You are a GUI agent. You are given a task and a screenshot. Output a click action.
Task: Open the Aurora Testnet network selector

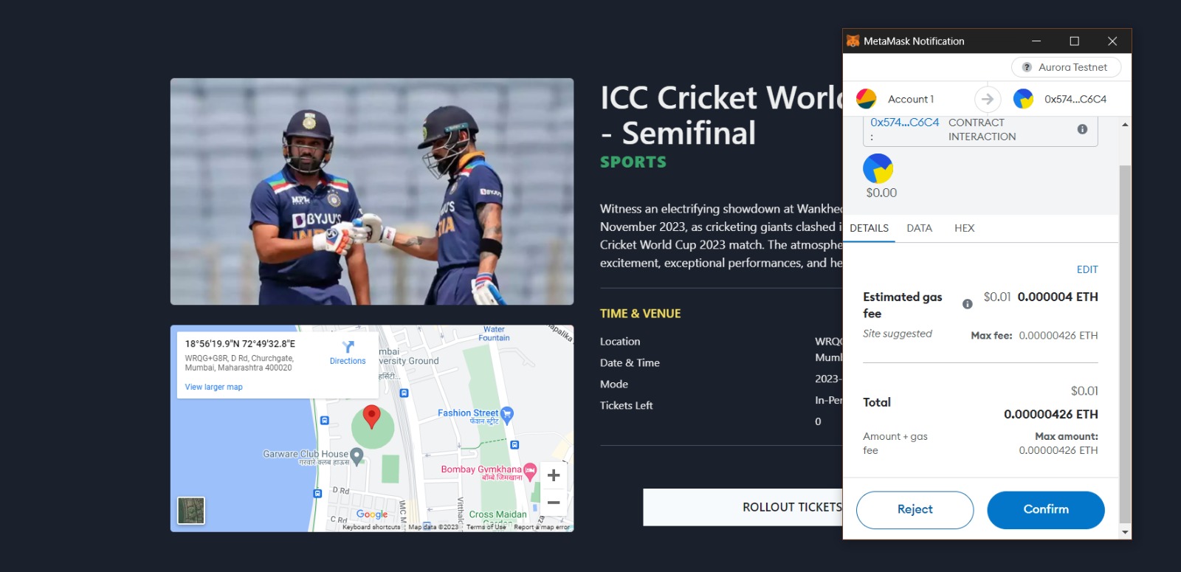(x=1065, y=67)
